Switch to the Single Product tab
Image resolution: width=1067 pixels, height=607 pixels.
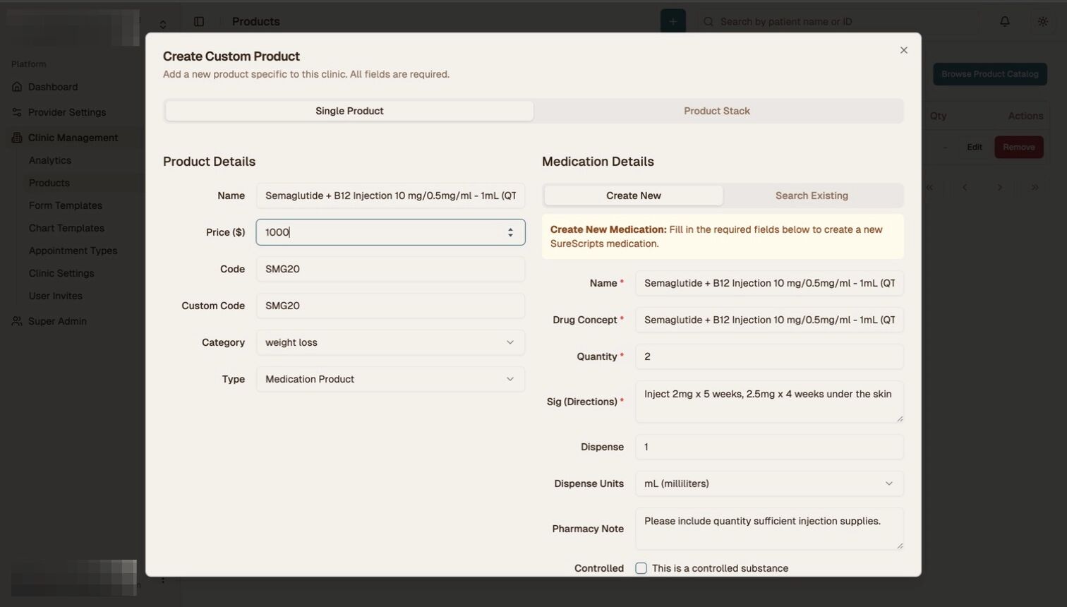pos(349,111)
